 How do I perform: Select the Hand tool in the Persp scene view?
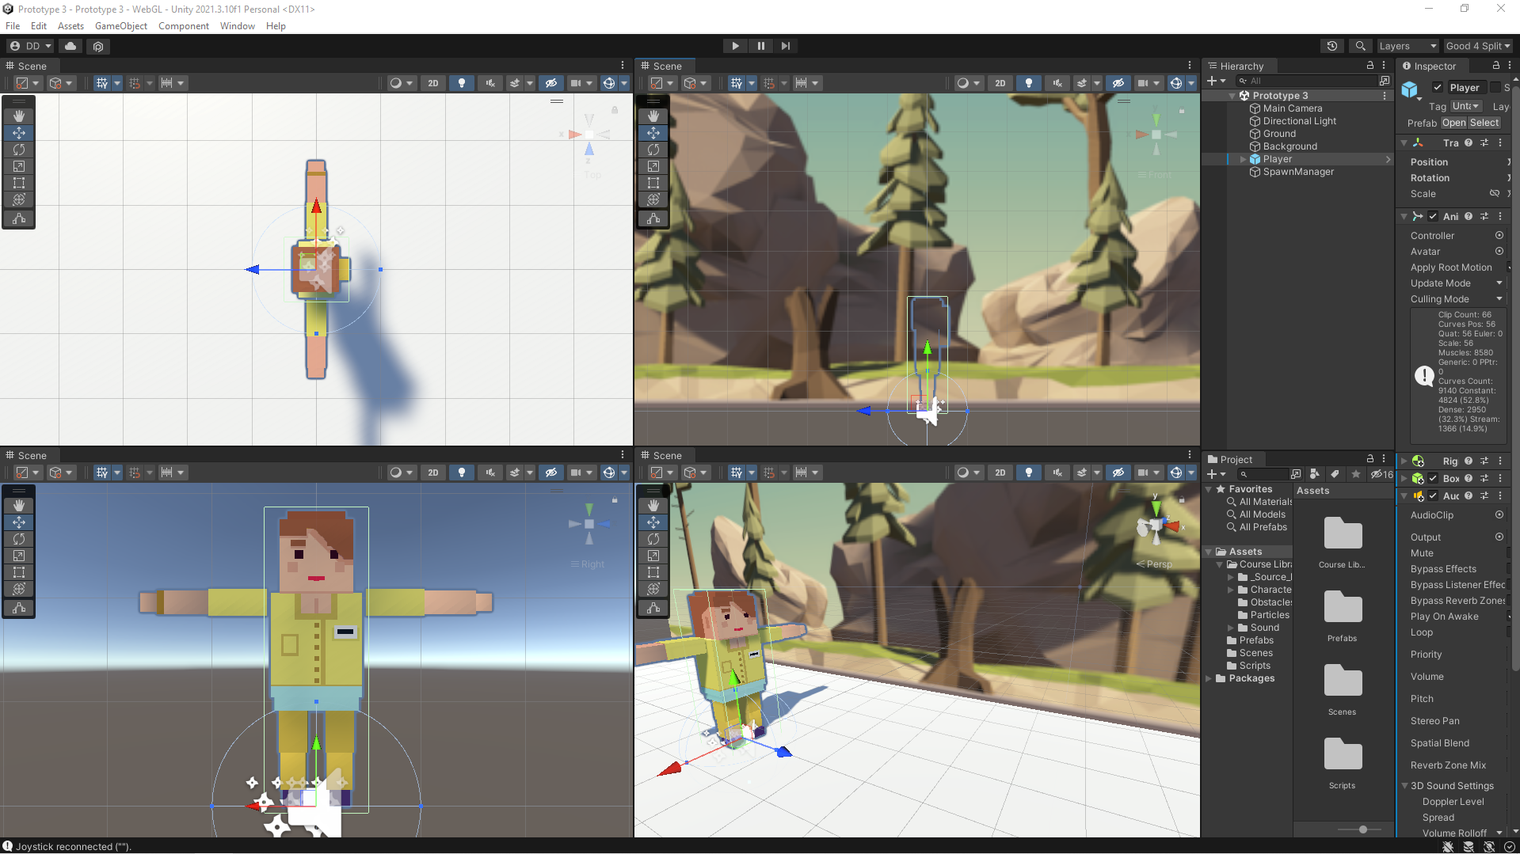653,506
